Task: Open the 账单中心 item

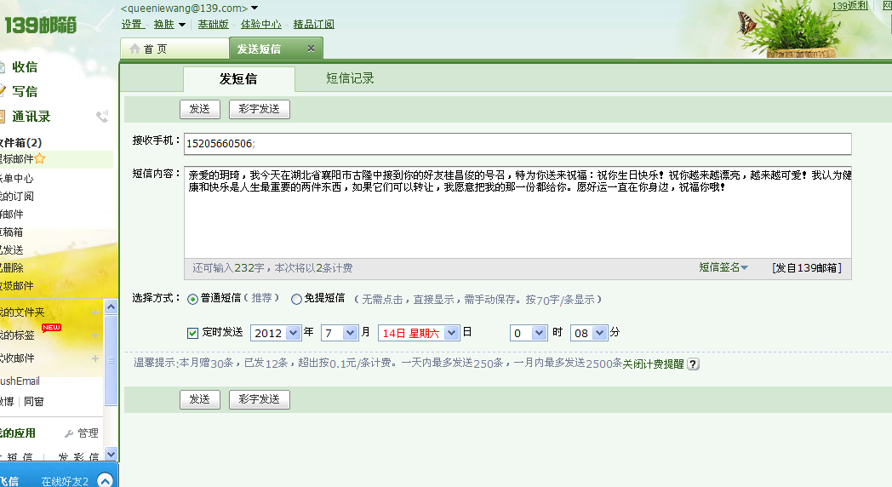Action: [17, 179]
